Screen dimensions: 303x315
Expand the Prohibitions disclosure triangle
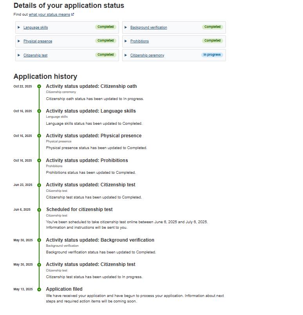(126, 41)
